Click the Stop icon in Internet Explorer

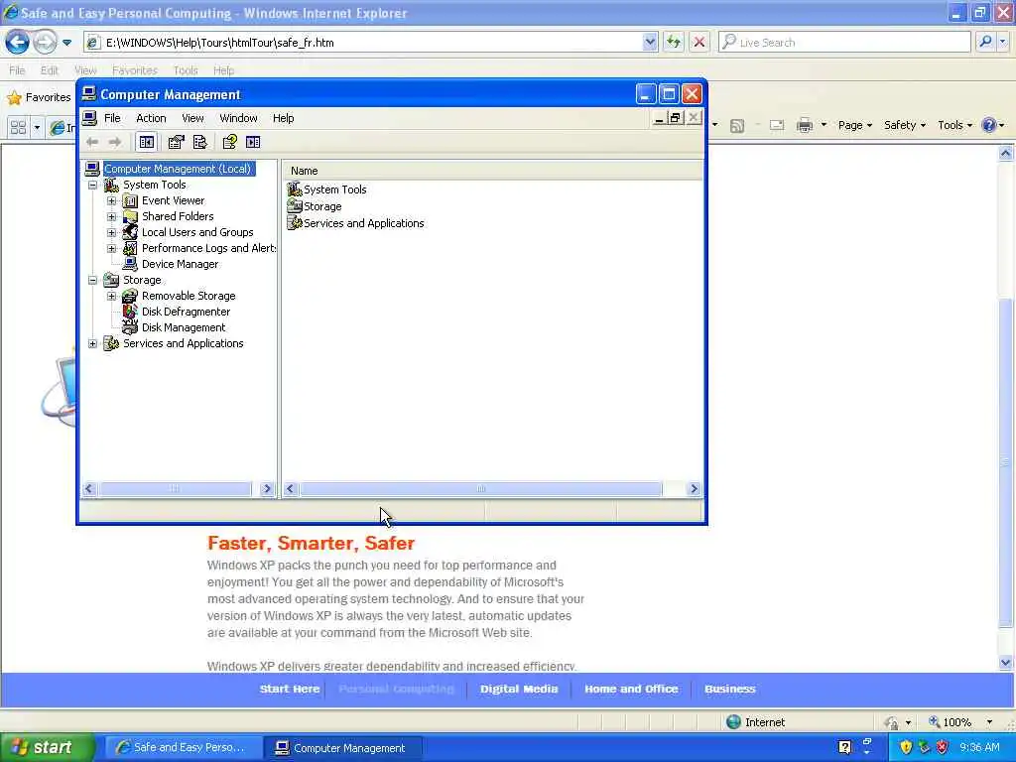699,42
